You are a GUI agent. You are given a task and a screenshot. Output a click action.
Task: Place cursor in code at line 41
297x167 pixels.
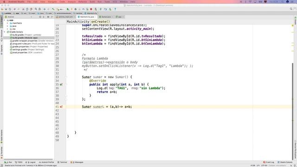(107, 107)
